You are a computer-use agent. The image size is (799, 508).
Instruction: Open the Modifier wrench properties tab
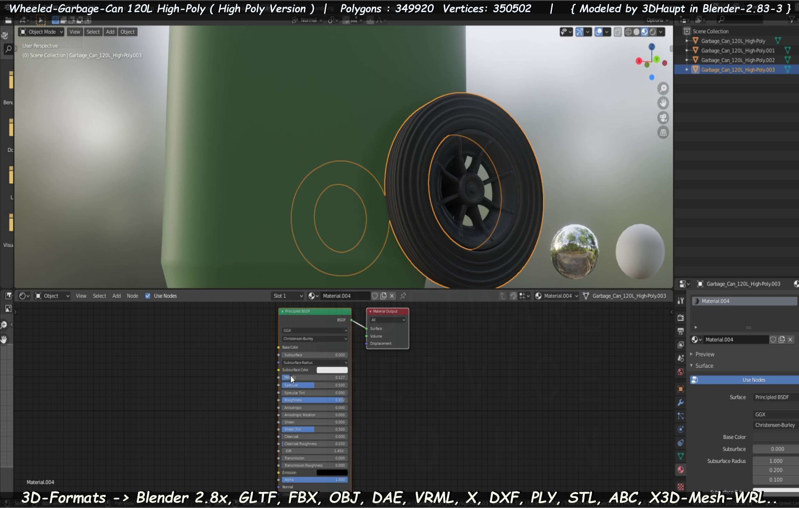(680, 403)
